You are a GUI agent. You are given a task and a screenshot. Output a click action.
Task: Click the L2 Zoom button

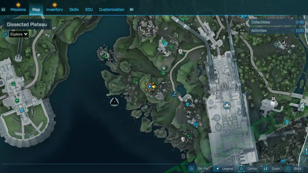pyautogui.click(x=271, y=169)
